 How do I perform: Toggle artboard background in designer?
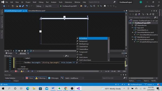pyautogui.click(x=25, y=51)
